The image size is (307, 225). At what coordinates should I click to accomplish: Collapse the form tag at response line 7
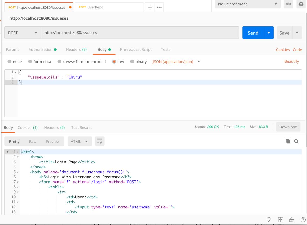pyautogui.click(x=18, y=182)
